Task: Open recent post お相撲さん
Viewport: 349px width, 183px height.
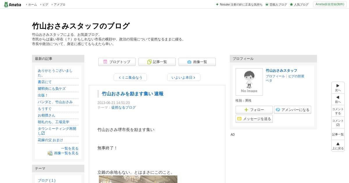Action: (x=47, y=115)
